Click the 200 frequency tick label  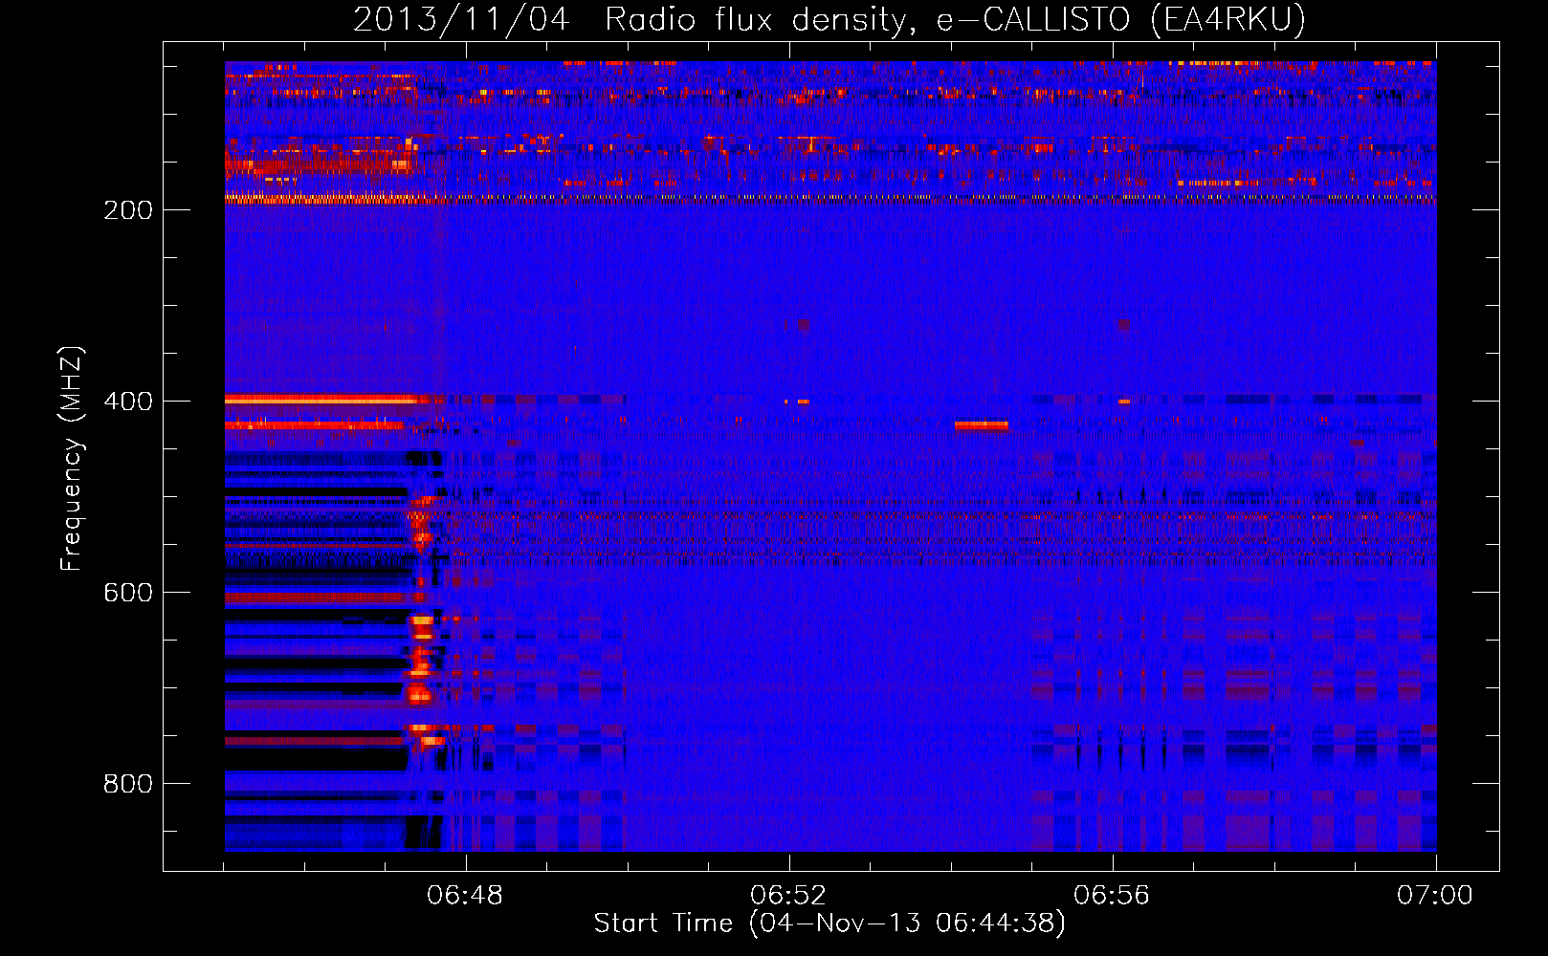point(128,210)
